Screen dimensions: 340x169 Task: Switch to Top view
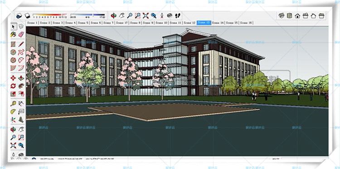(x=290, y=15)
